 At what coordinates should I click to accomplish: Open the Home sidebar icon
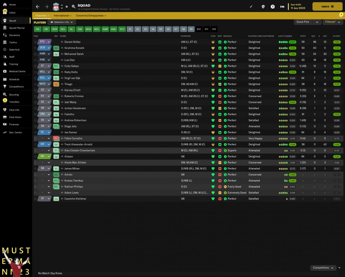pyautogui.click(x=5, y=5)
